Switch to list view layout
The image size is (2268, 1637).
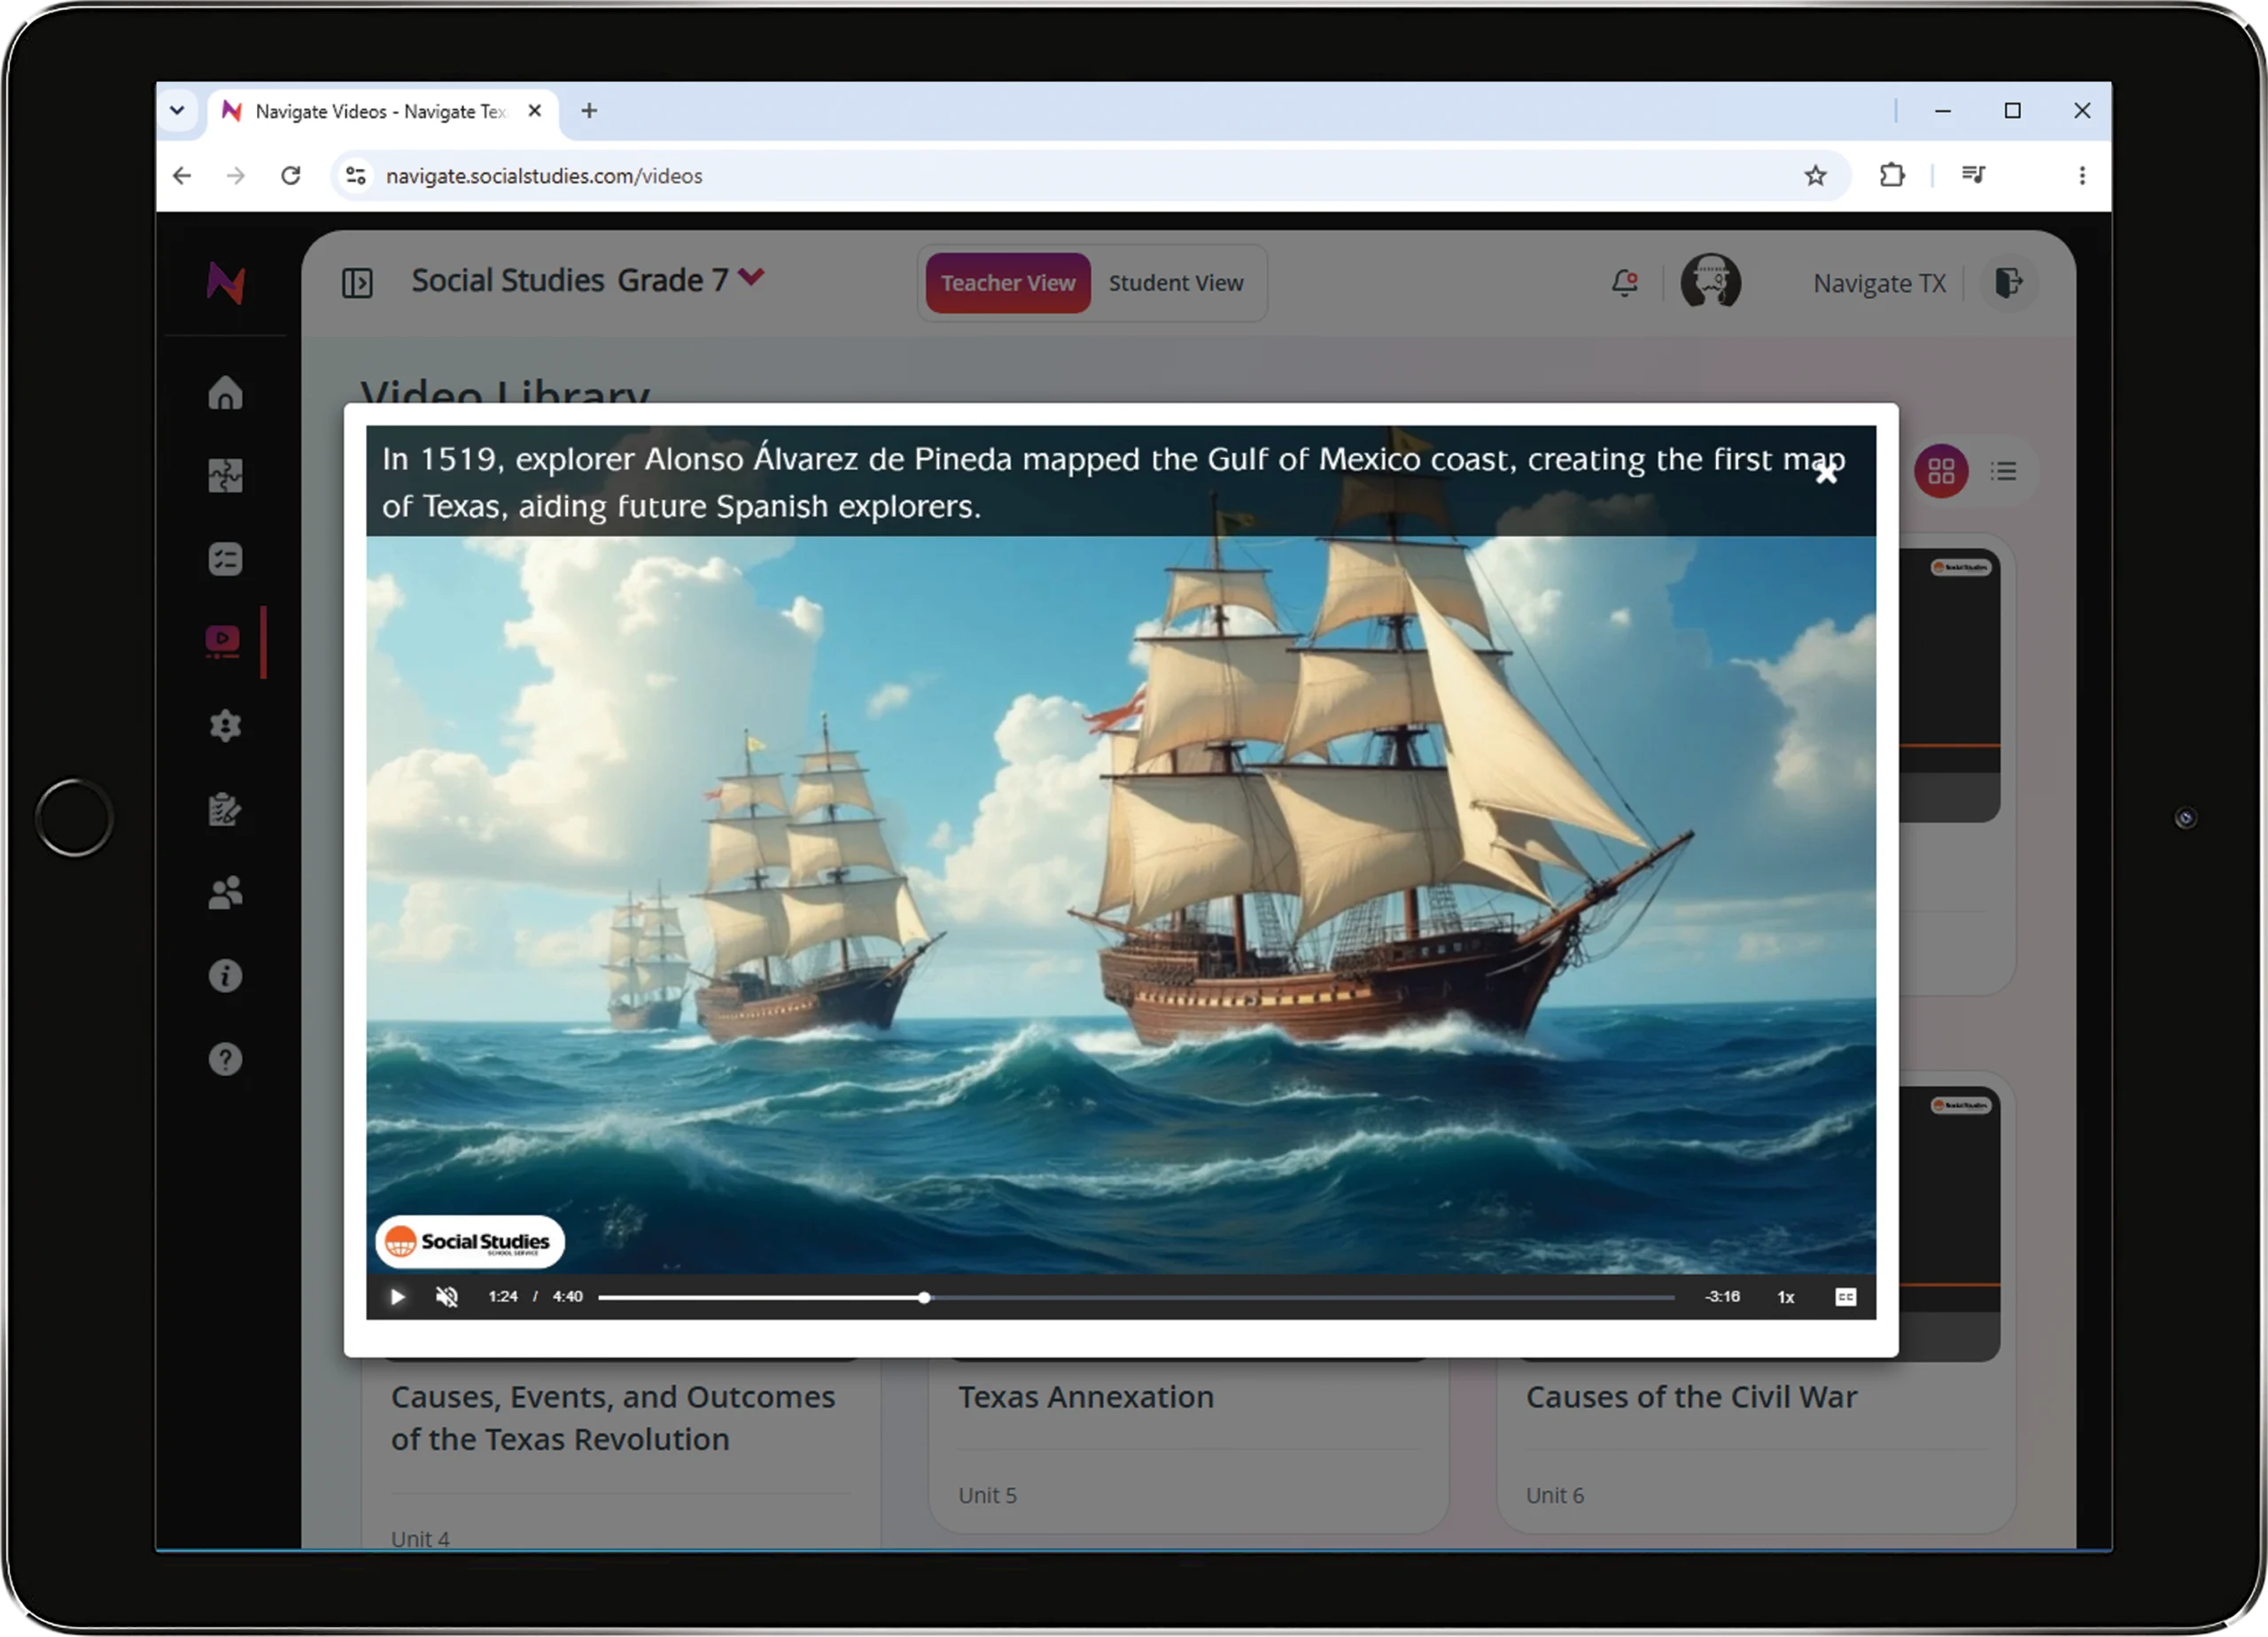pos(2003,471)
